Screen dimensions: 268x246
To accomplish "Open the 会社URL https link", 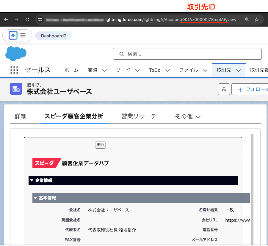I will (x=237, y=220).
